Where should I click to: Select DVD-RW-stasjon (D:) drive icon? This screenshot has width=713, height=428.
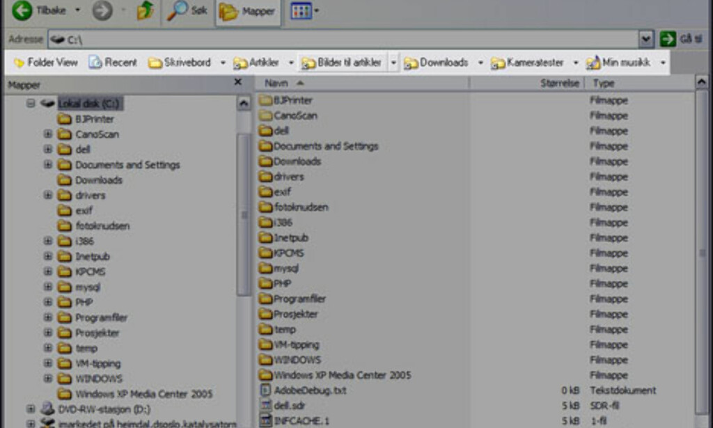48,409
